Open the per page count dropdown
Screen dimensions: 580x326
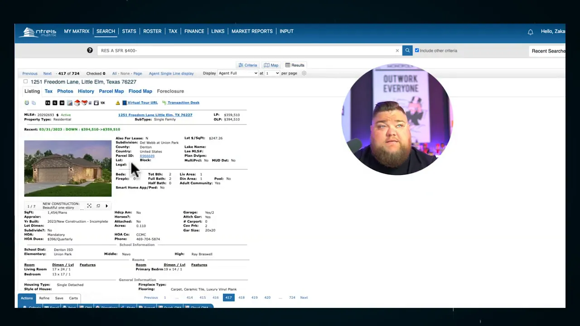pos(272,73)
